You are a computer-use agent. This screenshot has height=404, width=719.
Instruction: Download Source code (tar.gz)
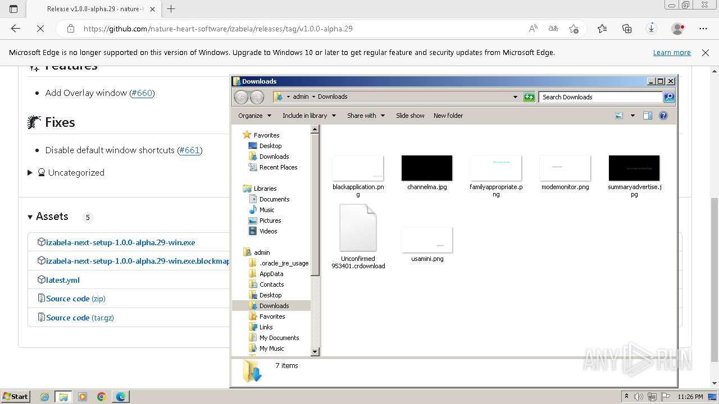click(80, 318)
